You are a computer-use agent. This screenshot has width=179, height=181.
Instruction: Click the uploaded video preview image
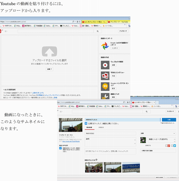point(71,125)
